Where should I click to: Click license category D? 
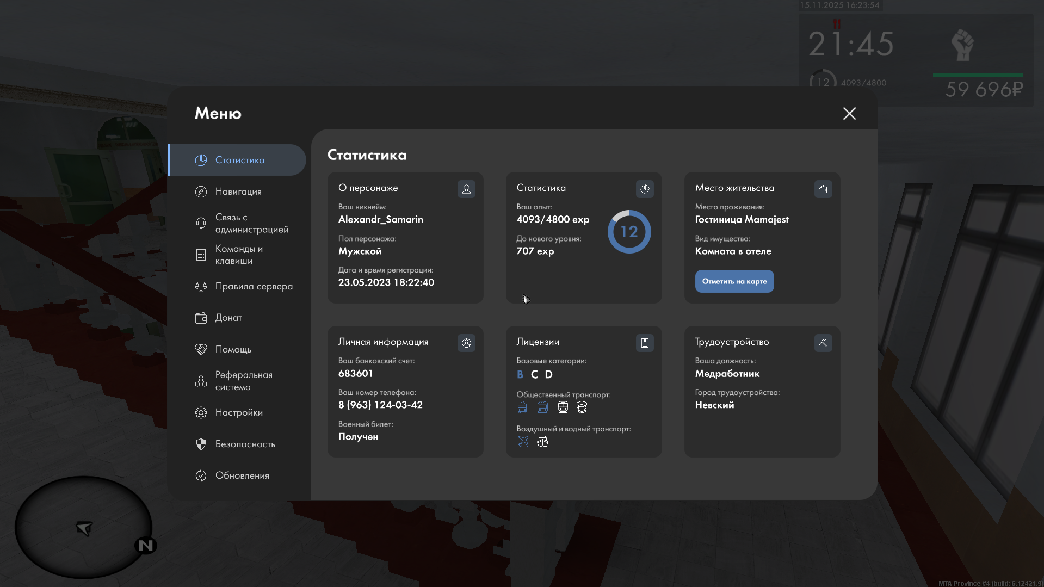(x=549, y=374)
